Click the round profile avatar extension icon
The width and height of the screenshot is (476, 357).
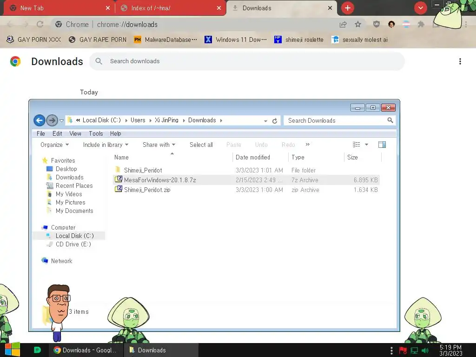coord(391,24)
